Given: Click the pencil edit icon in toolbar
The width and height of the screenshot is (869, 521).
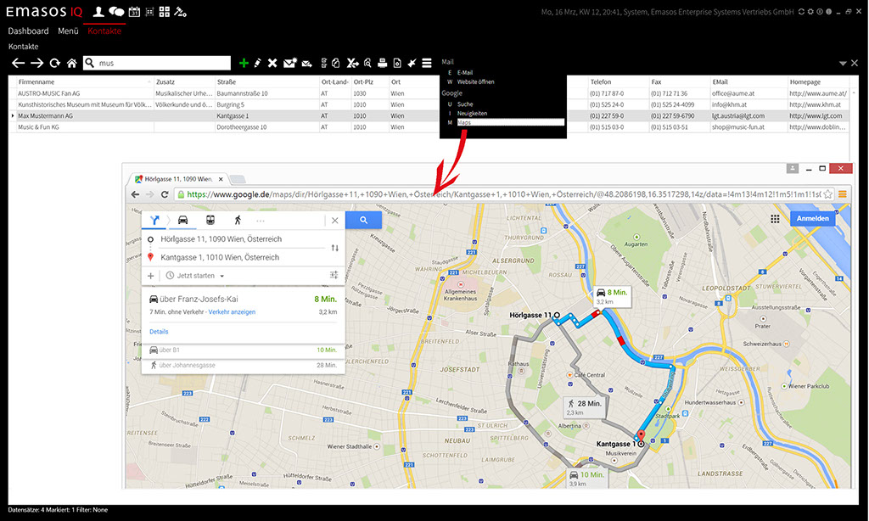Looking at the screenshot, I should coord(257,63).
